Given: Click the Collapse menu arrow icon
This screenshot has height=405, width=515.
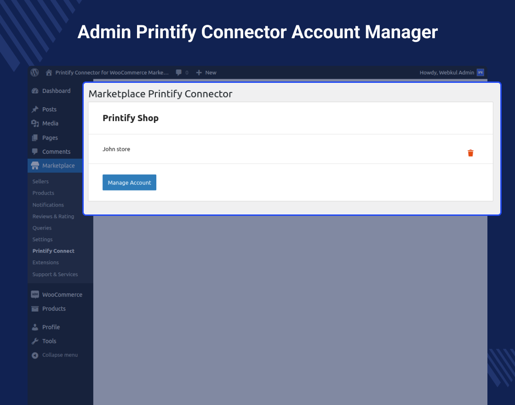Looking at the screenshot, I should point(35,355).
